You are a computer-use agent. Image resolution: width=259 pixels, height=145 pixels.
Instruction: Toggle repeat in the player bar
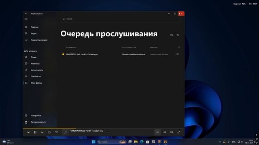tap(49, 132)
